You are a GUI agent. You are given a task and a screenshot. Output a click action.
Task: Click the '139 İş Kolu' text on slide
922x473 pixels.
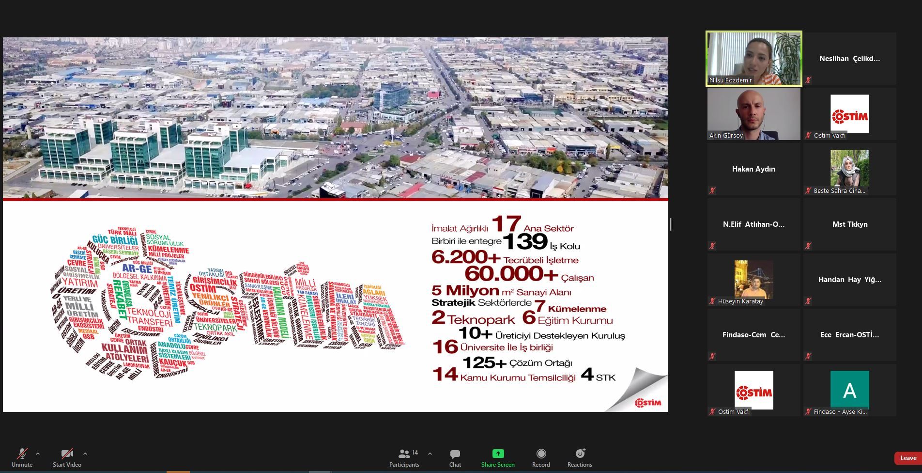(x=541, y=242)
